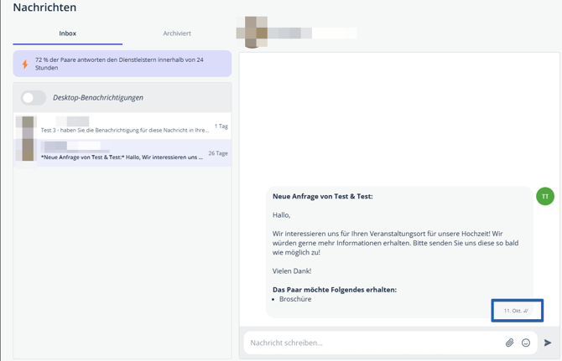Click the "Broschüre" bullet in the message

tap(295, 299)
